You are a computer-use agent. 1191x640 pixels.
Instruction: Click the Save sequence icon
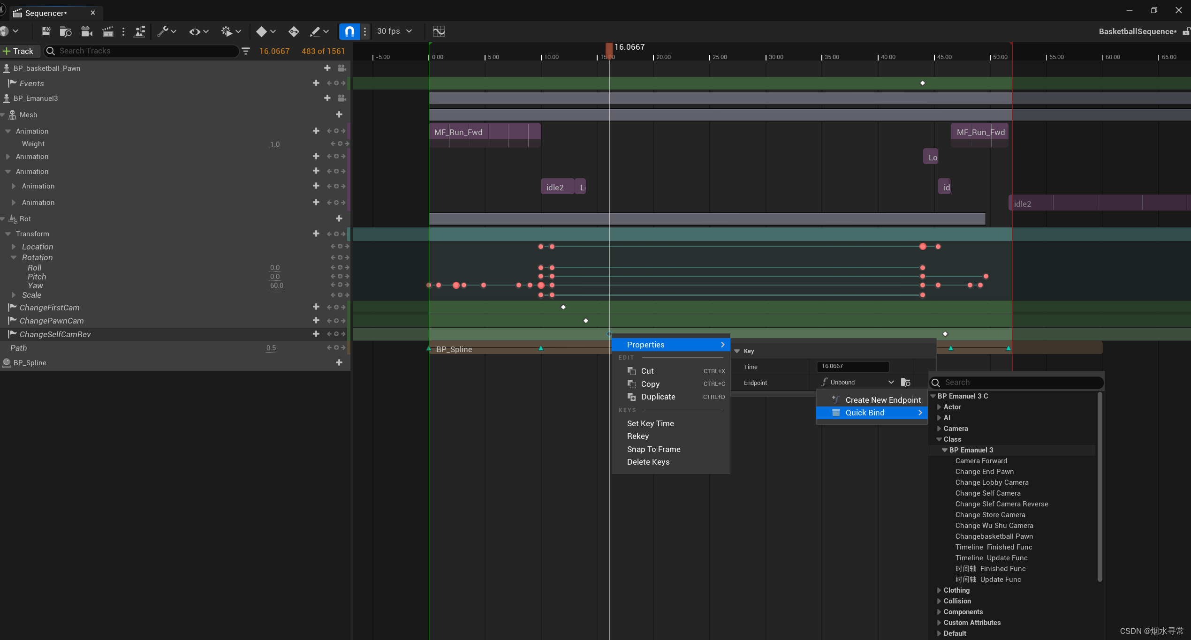[46, 31]
